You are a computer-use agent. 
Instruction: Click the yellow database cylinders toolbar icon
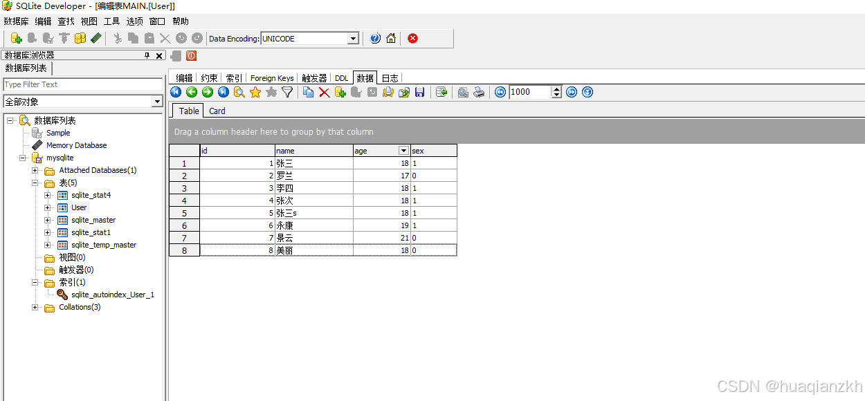[80, 39]
